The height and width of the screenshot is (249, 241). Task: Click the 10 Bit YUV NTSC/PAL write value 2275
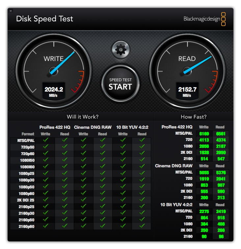(204, 211)
